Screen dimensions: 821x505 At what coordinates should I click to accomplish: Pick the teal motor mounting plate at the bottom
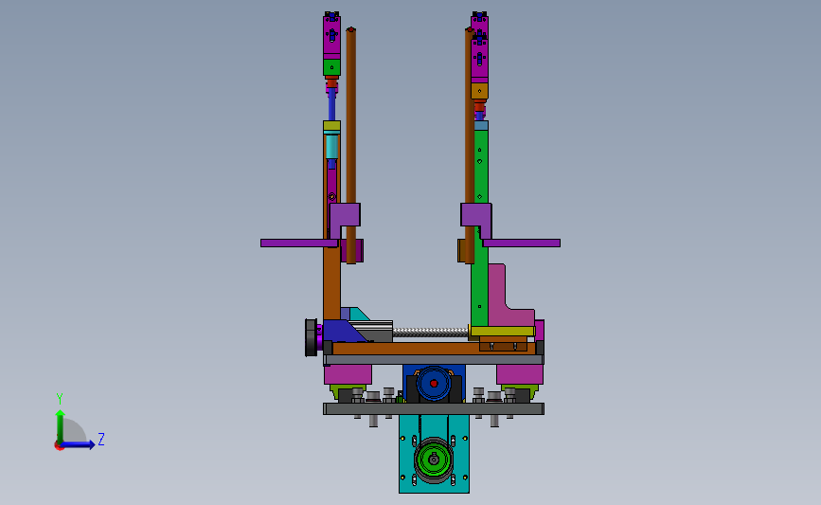434,454
